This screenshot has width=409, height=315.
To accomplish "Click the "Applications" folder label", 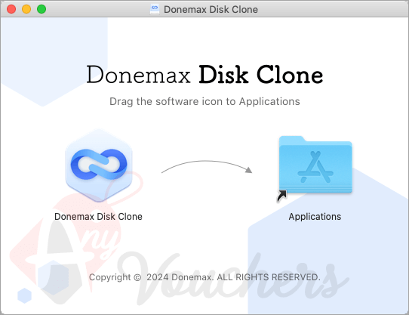I will click(x=315, y=217).
